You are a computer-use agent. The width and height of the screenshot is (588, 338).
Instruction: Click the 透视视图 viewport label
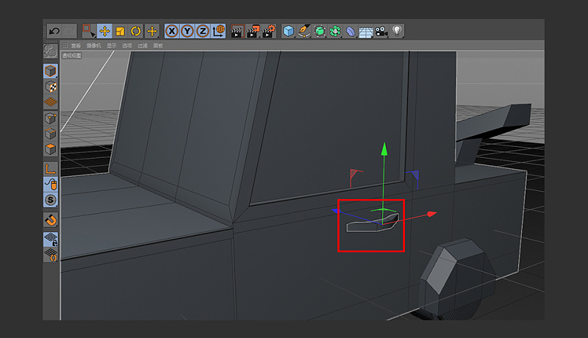tap(71, 55)
